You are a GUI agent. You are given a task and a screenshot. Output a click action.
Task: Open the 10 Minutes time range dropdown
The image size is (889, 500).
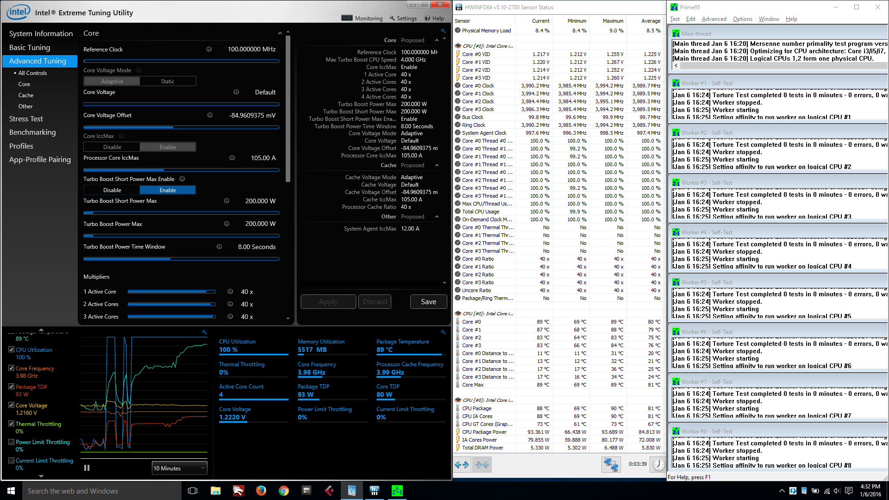[x=179, y=468]
